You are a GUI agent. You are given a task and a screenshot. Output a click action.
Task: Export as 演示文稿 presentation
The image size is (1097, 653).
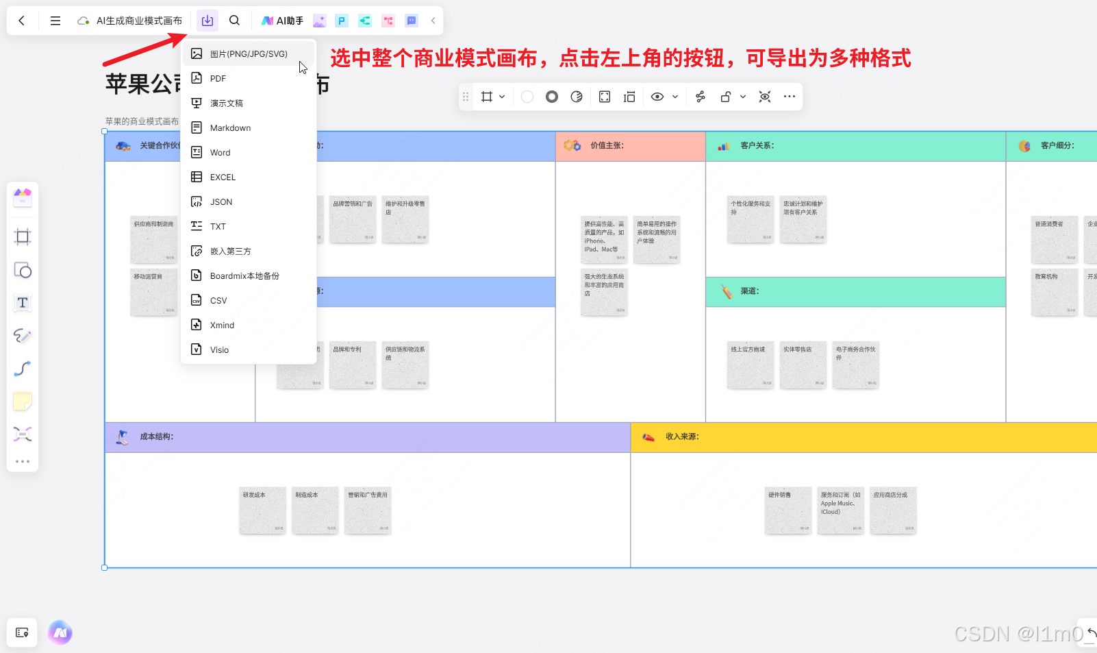pyautogui.click(x=249, y=103)
